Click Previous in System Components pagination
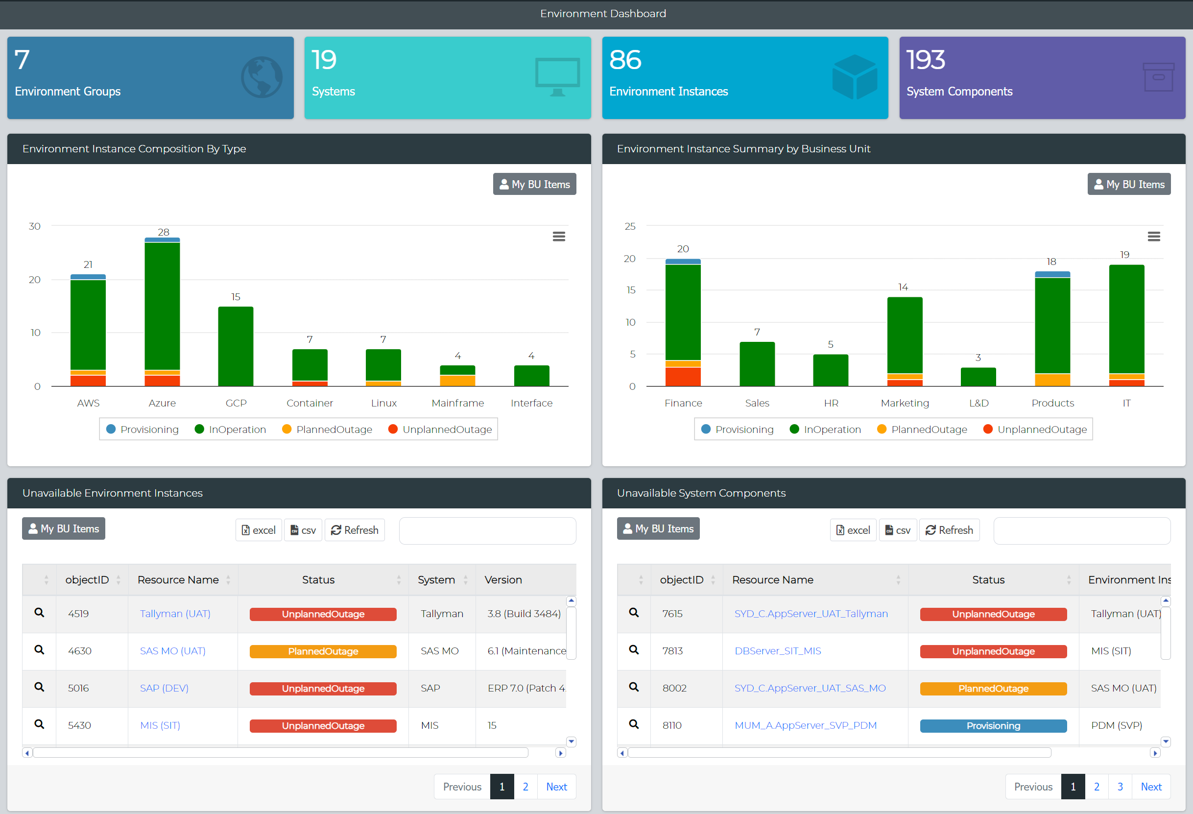The height and width of the screenshot is (814, 1193). tap(1033, 787)
